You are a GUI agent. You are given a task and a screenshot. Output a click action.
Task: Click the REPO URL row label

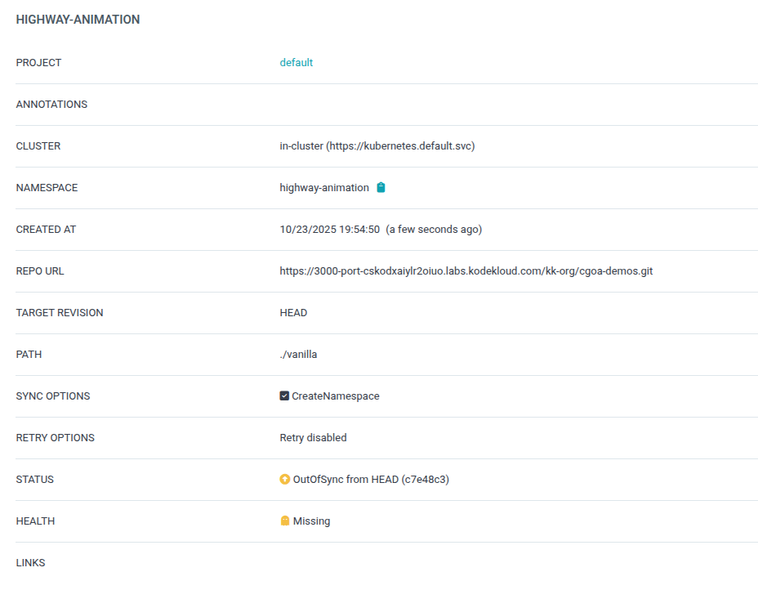[x=40, y=271]
